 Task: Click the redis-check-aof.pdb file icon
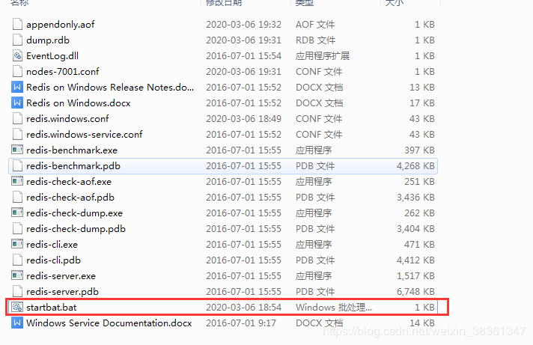point(17,197)
